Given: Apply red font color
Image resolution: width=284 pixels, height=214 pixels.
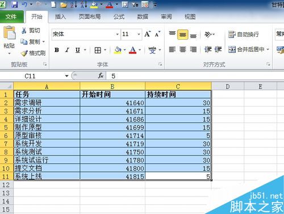Looking at the screenshot, I should (x=133, y=50).
